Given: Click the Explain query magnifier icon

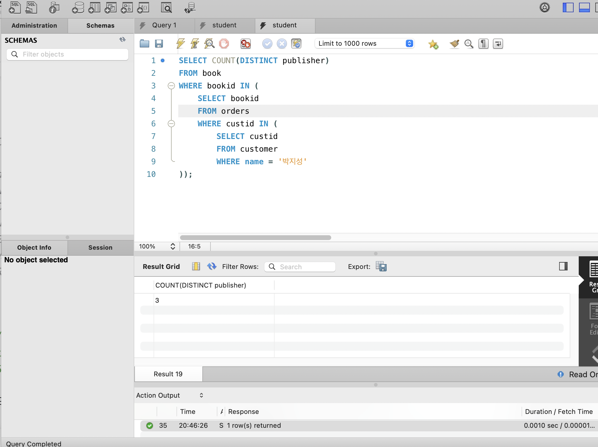Looking at the screenshot, I should click(209, 44).
